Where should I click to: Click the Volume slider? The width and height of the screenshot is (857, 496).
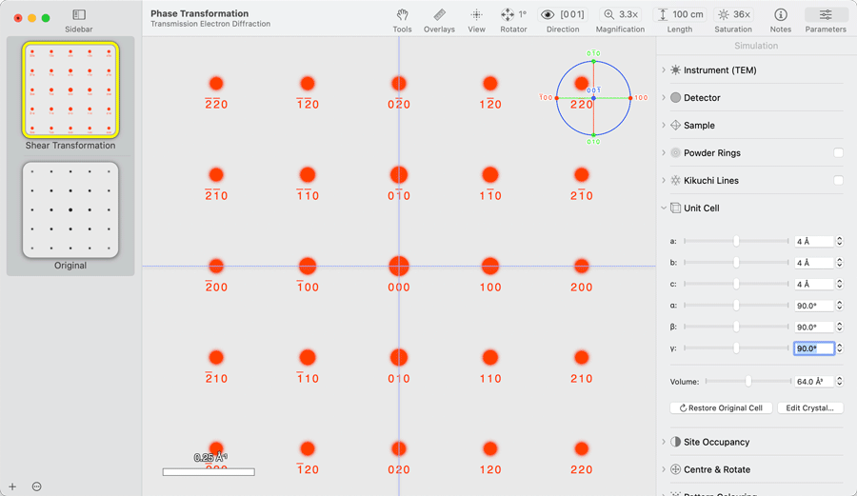tap(748, 382)
